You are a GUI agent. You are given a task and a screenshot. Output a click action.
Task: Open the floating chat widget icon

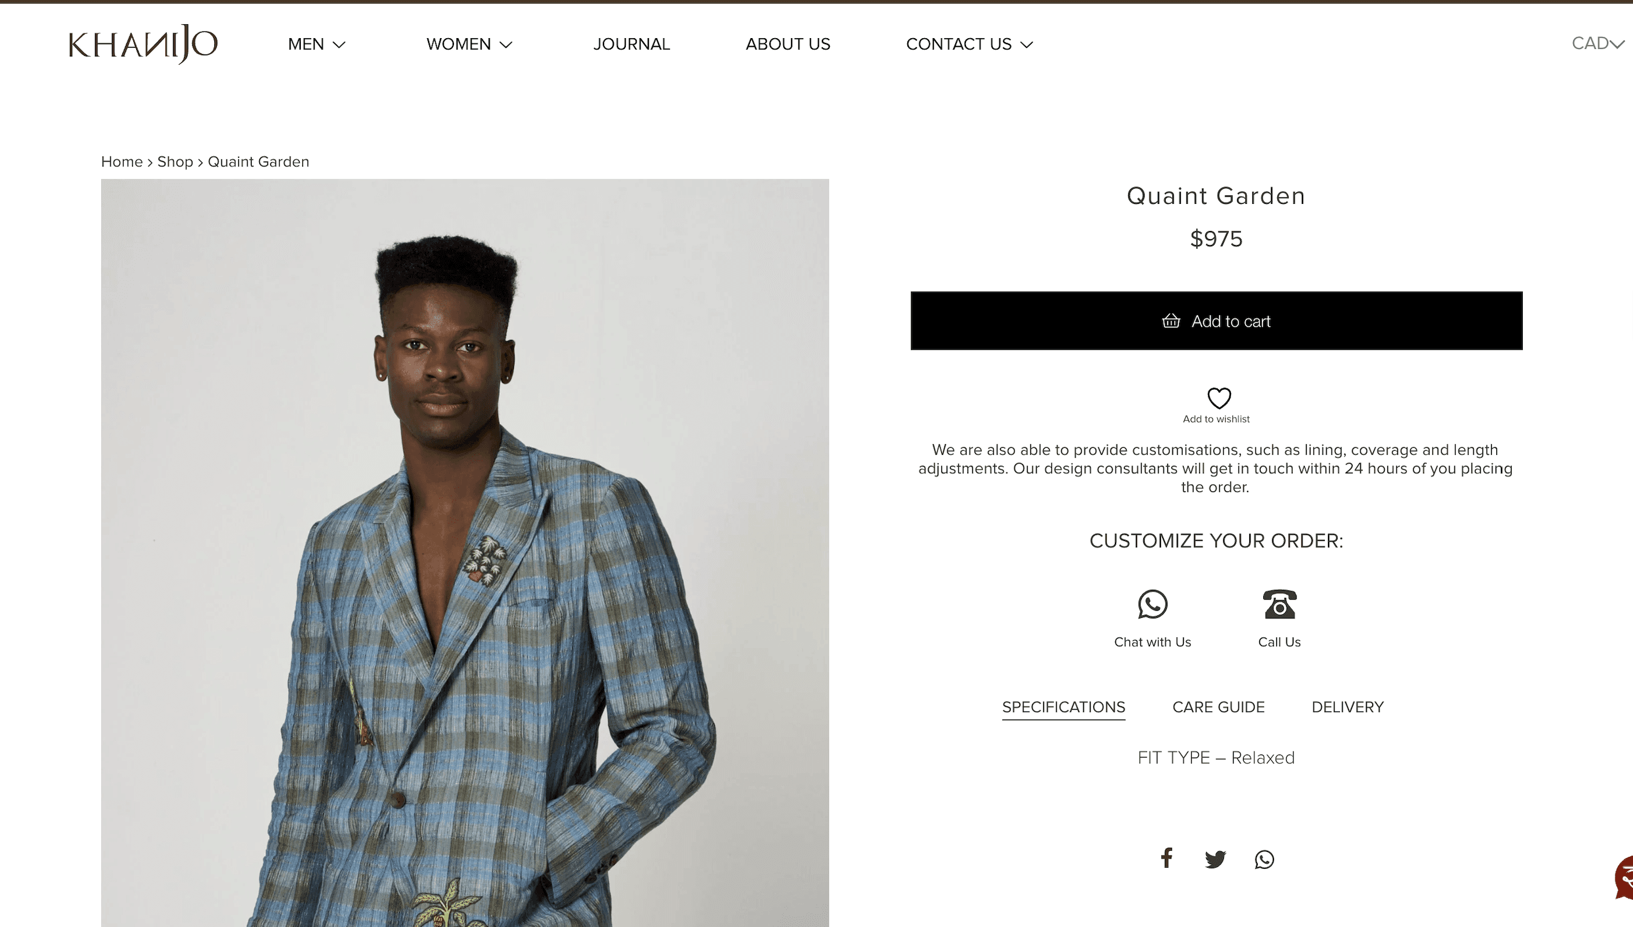coord(1624,878)
